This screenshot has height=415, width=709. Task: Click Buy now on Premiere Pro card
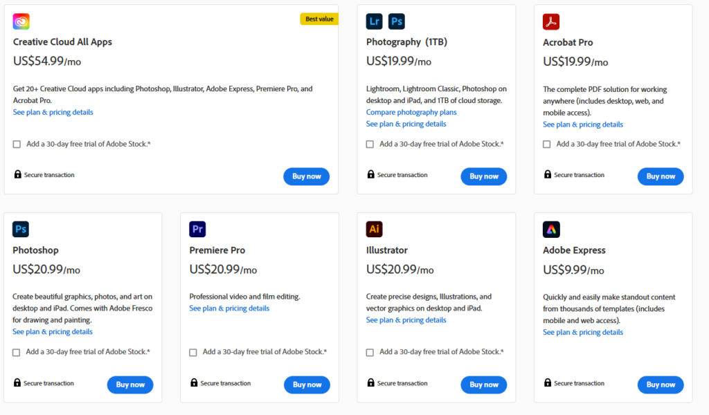307,385
